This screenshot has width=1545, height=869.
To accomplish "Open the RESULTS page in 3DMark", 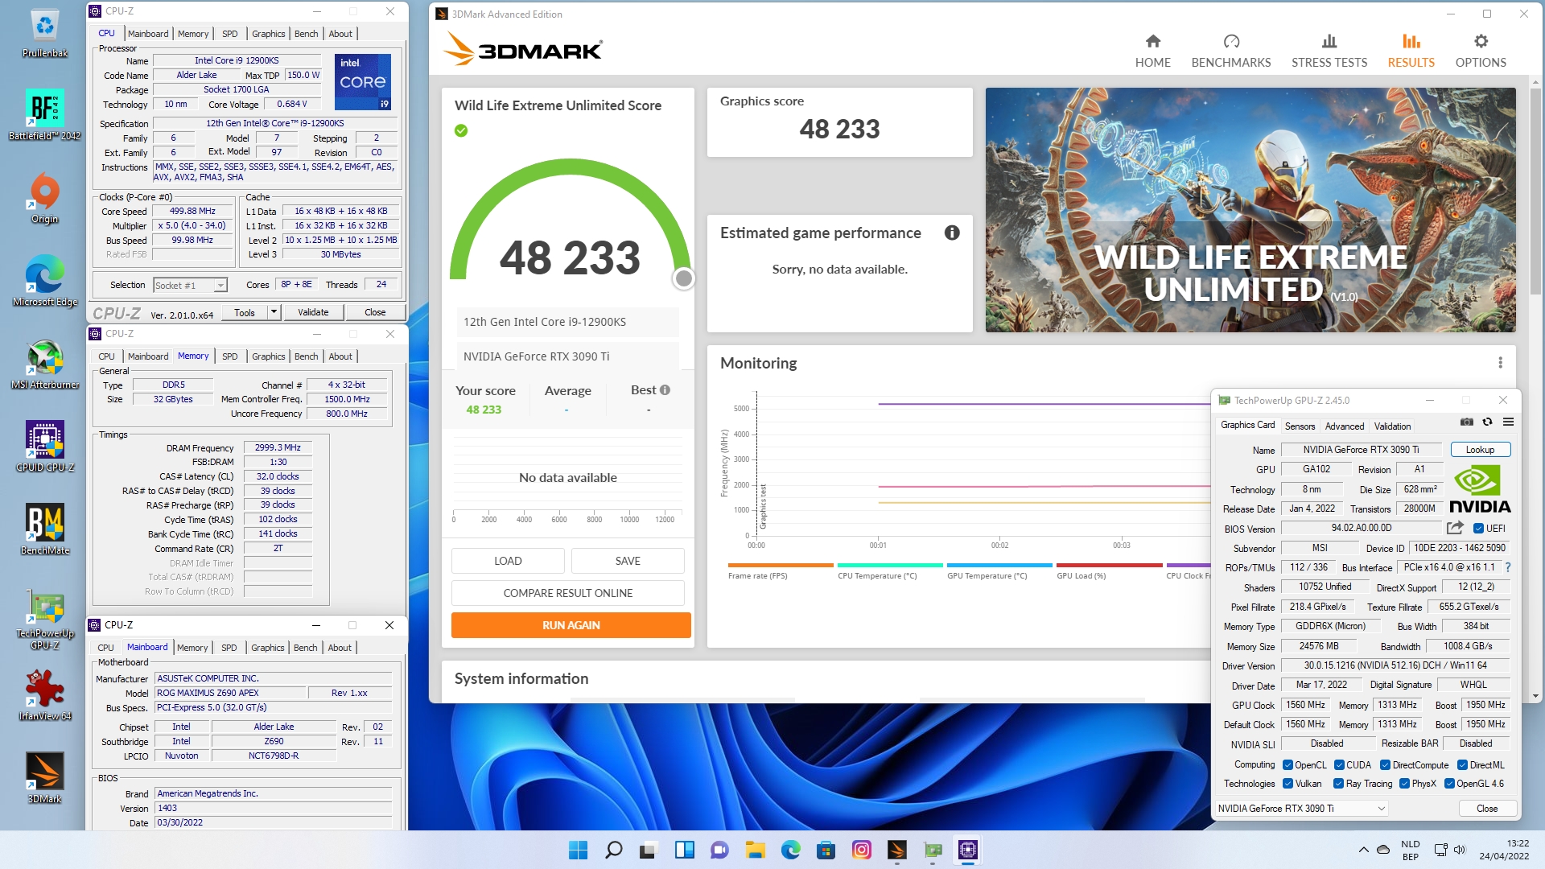I will tap(1411, 51).
